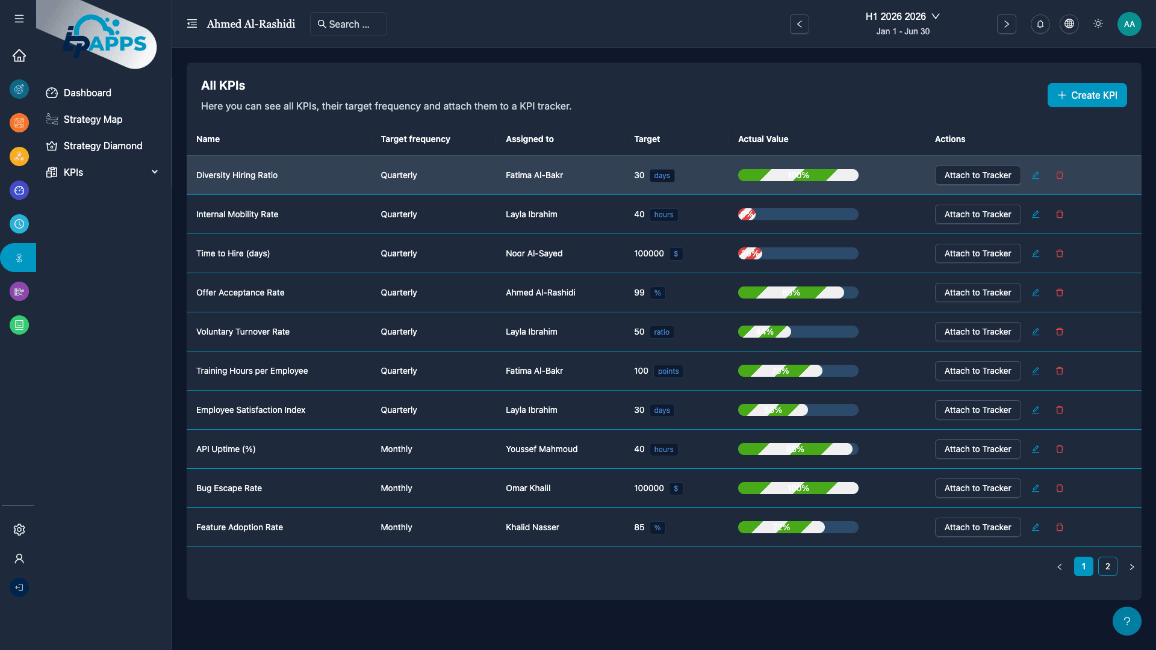Click Diversity Hiring Ratio progress bar

tap(798, 175)
